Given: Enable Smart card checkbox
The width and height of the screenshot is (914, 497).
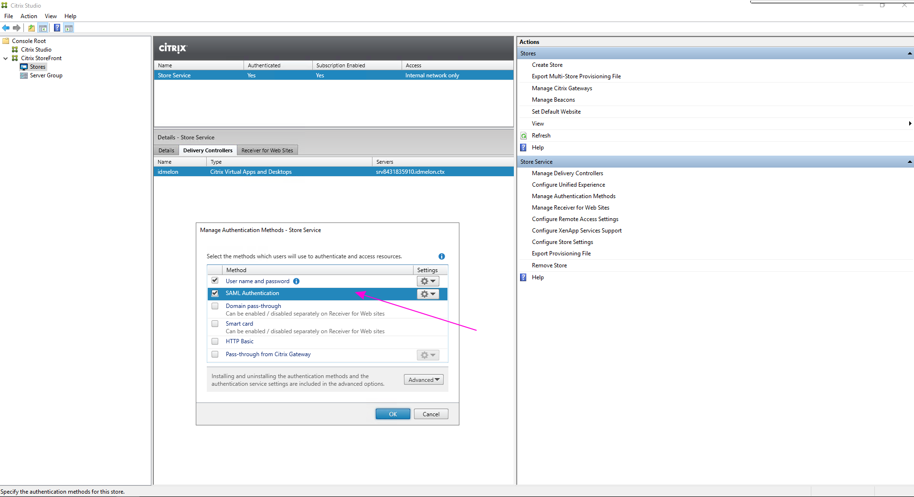Looking at the screenshot, I should tap(215, 324).
